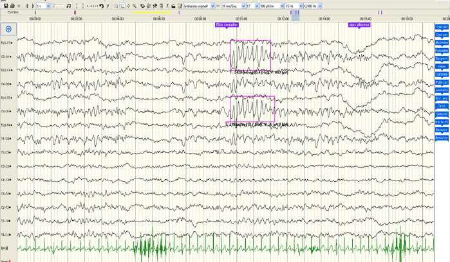The height and width of the screenshot is (262, 450).
Task: Click the blue circular icon above channel labels
Action: pyautogui.click(x=8, y=29)
